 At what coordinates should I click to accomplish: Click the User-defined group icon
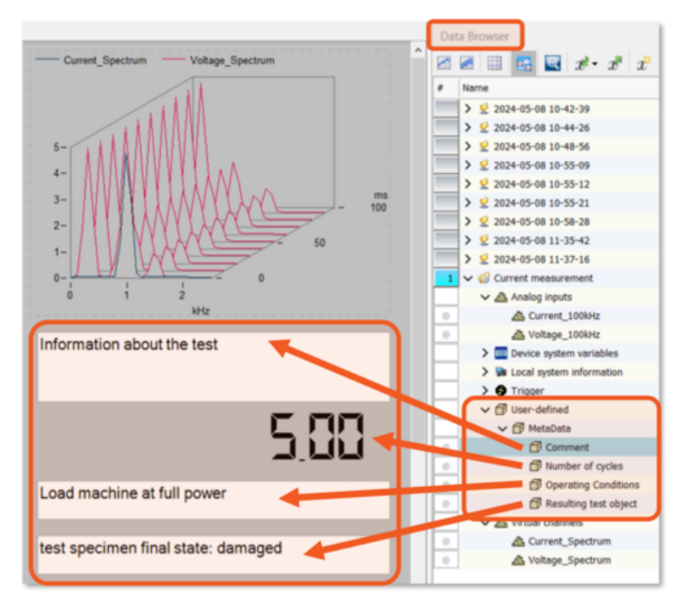[501, 410]
